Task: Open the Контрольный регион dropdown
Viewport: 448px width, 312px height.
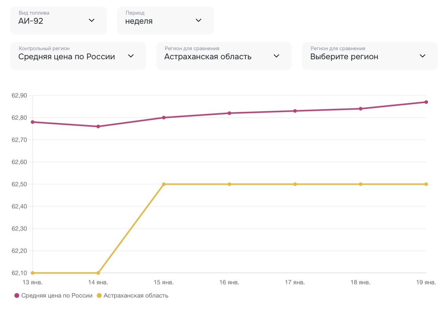Action: click(x=78, y=56)
